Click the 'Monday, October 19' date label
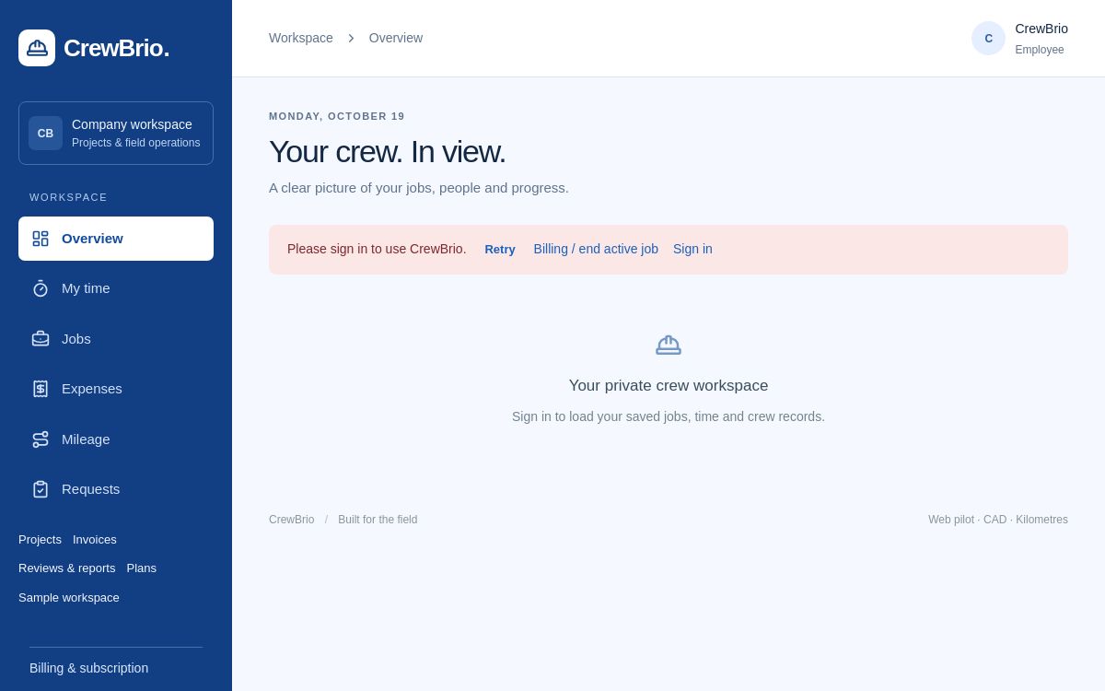Viewport: 1105px width, 691px height. point(337,116)
